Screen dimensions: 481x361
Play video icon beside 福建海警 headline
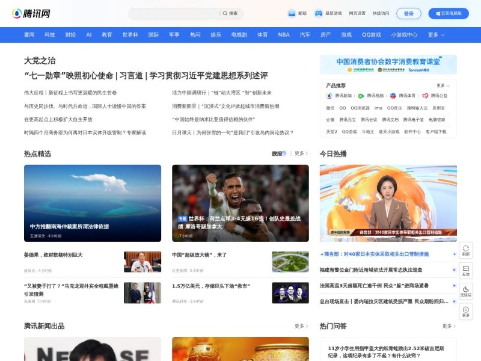click(455, 270)
